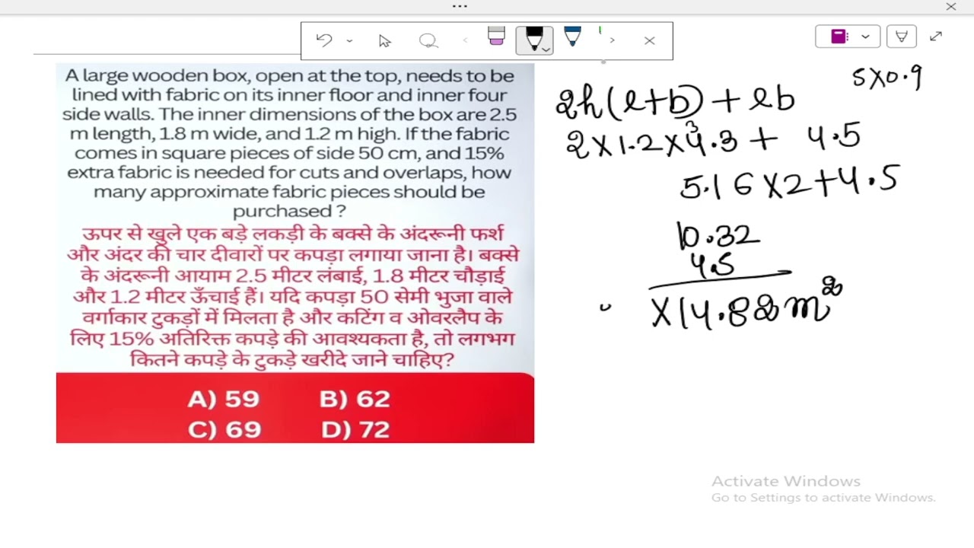
Task: Click the Undo arrow icon
Action: point(324,40)
